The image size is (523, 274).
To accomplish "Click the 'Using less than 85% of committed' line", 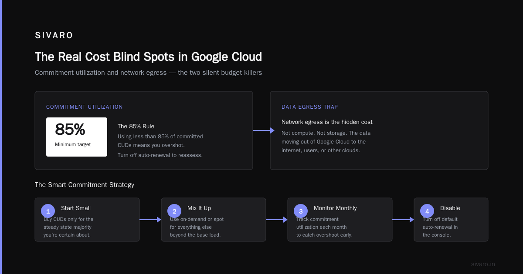I will 160,137.
